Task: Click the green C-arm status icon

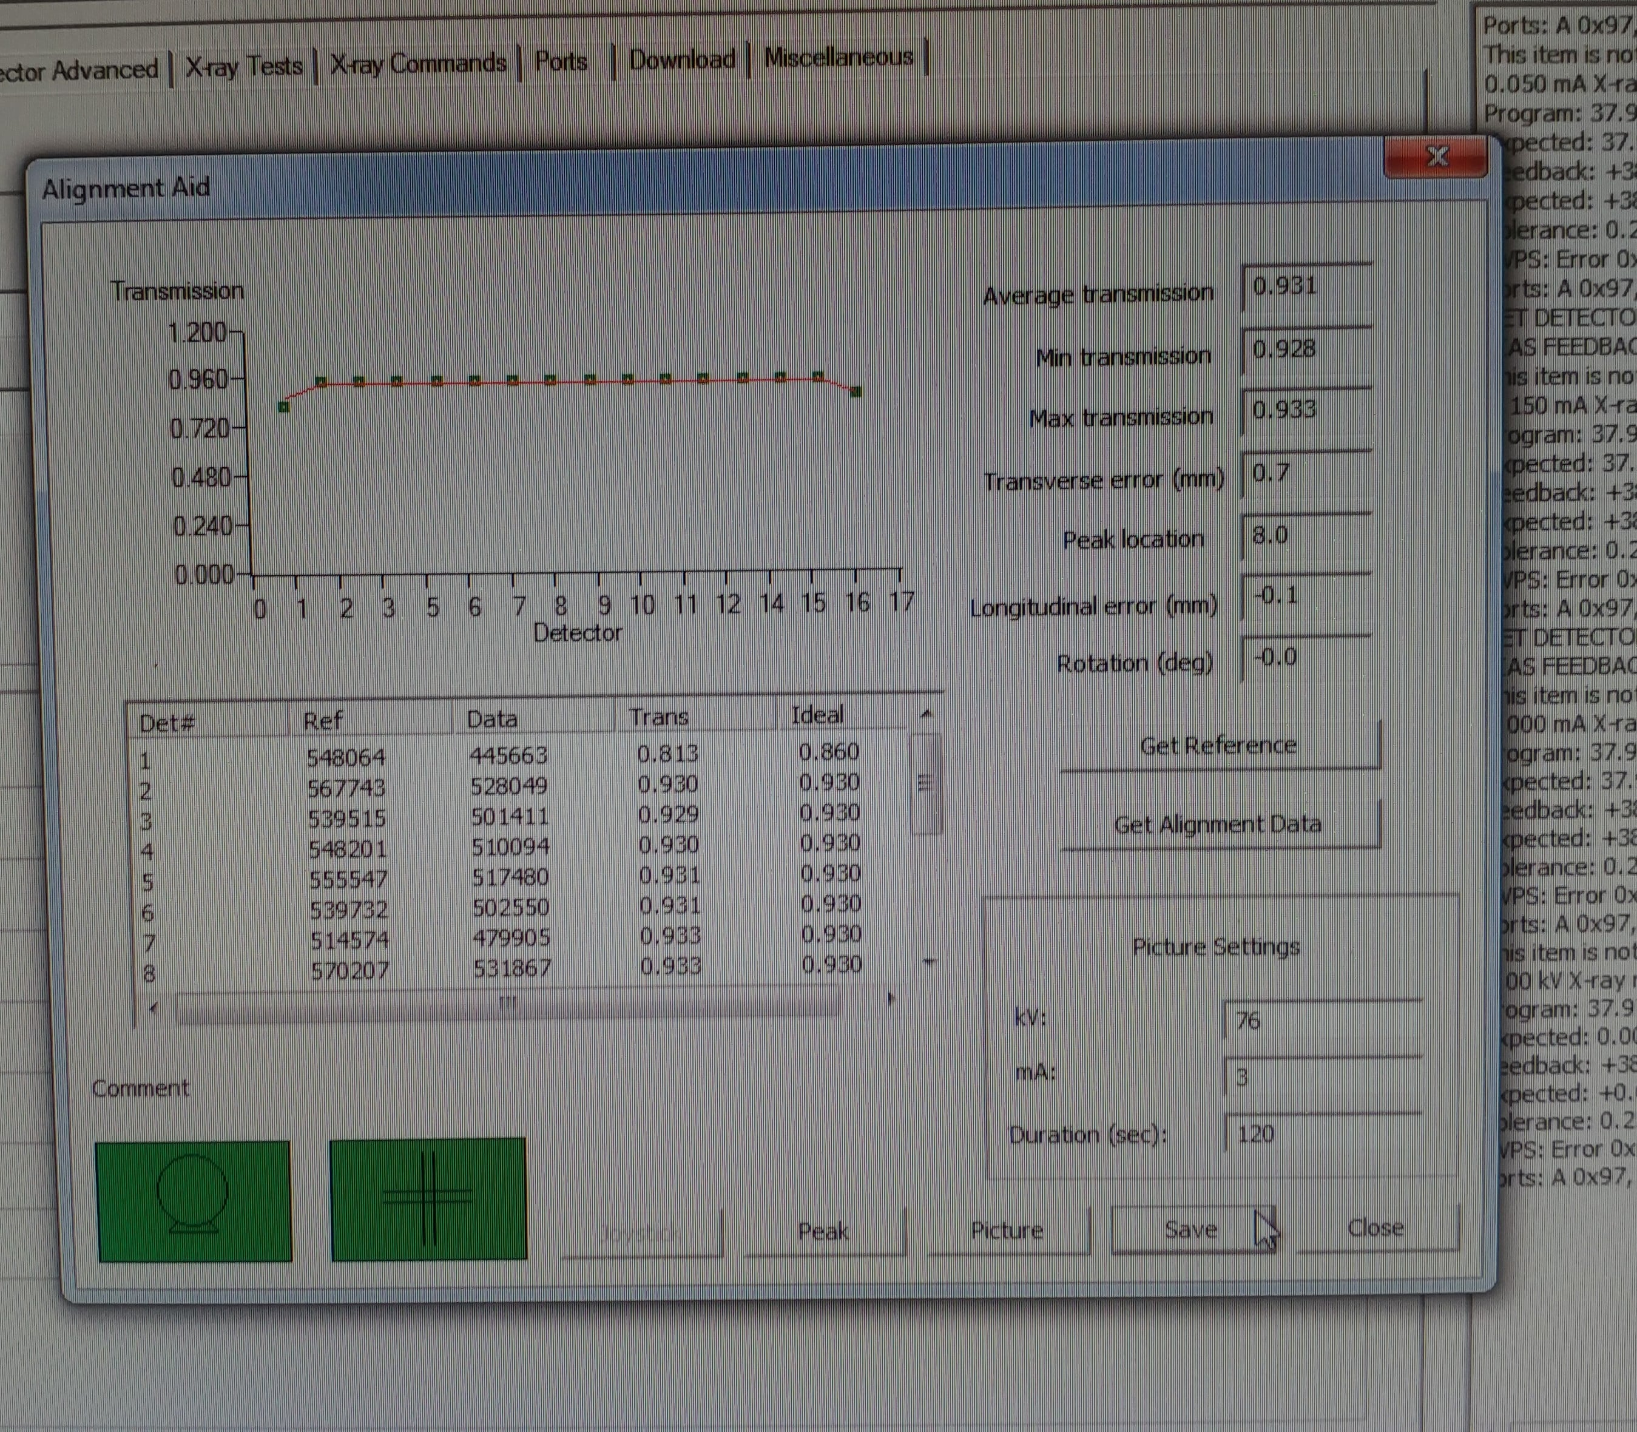Action: [x=194, y=1201]
